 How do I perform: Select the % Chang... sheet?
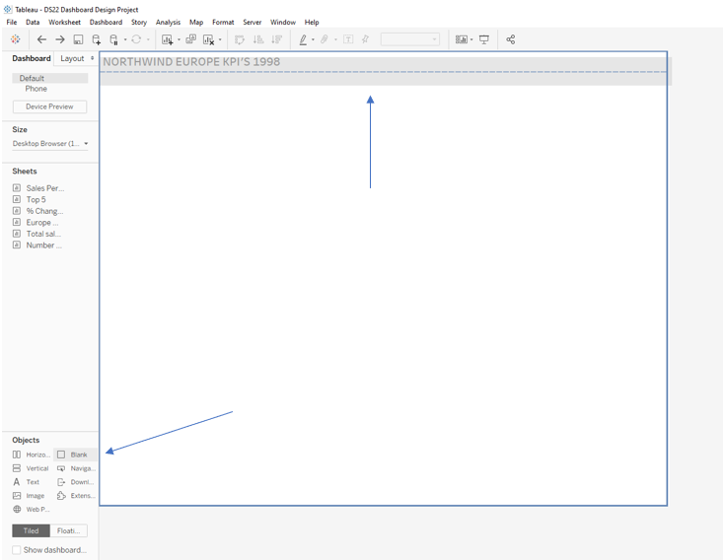(38, 211)
